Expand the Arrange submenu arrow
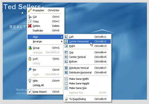This screenshot has height=104, width=149. pos(62,41)
